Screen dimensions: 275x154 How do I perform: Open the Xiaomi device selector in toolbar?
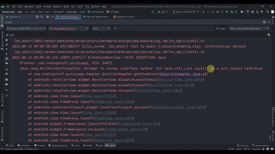tap(186, 12)
